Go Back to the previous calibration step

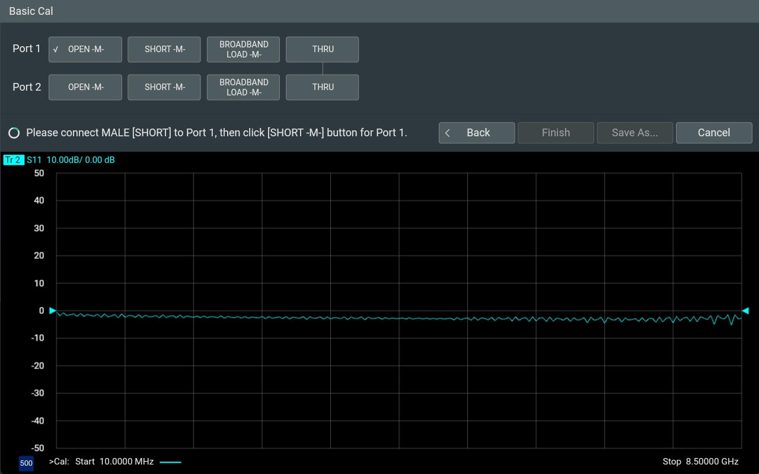[x=477, y=133]
